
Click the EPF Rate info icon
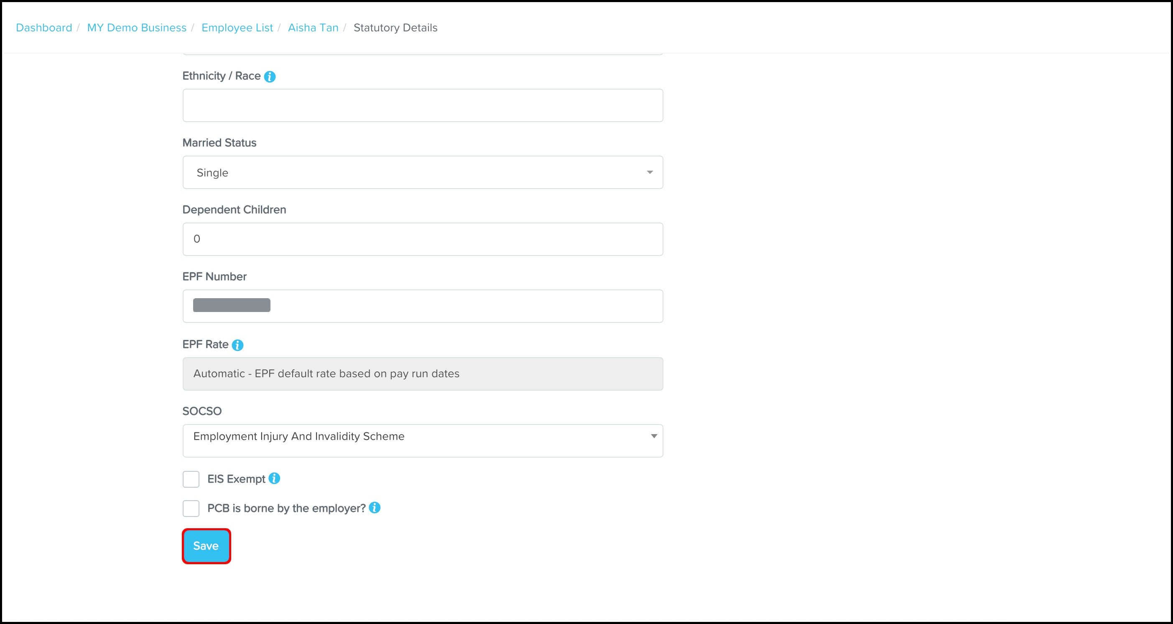pos(237,345)
